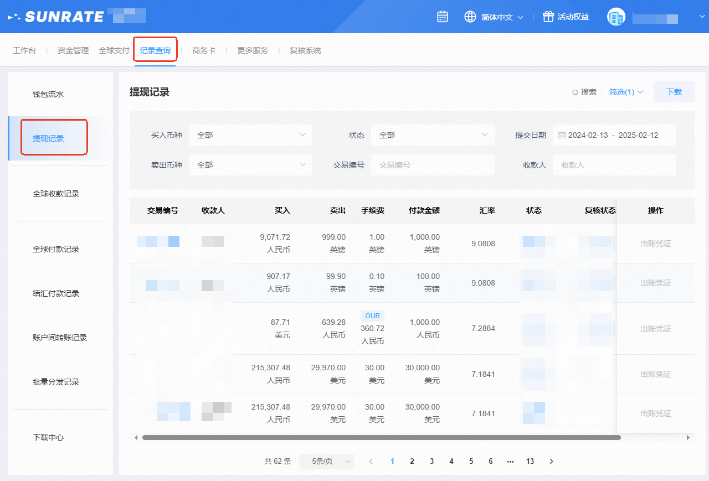Click the user avatar icon
Viewport: 709px width, 481px height.
click(616, 17)
